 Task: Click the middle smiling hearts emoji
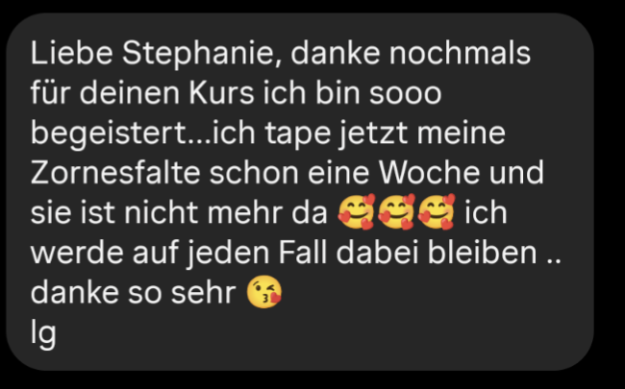coord(396,212)
